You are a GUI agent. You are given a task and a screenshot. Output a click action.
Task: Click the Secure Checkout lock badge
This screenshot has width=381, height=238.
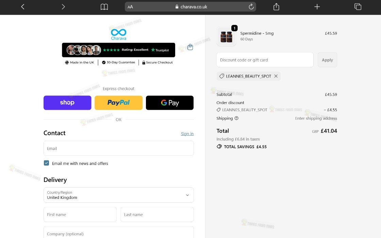point(158,63)
